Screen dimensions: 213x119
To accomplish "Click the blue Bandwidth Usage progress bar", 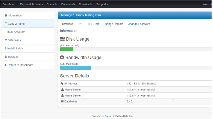I will point(75,68).
